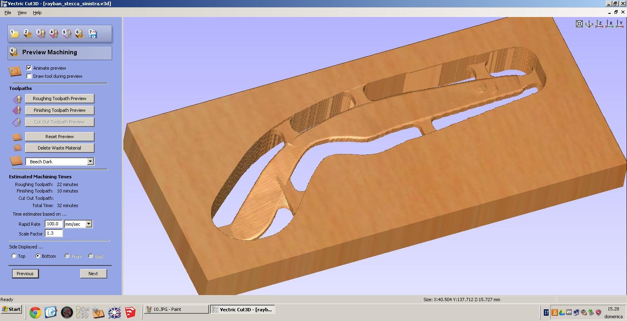Select step 6 preview machining icon

80,34
